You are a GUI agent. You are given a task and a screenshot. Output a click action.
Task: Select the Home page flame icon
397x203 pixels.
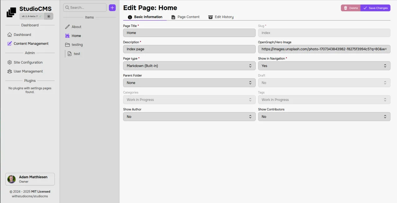67,36
